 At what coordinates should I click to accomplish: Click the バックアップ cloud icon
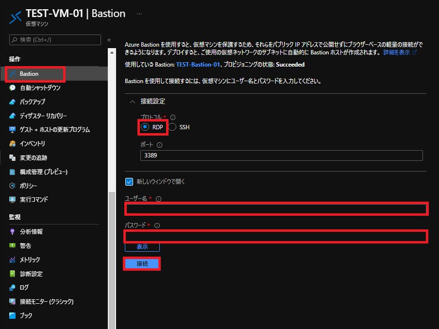pos(12,102)
